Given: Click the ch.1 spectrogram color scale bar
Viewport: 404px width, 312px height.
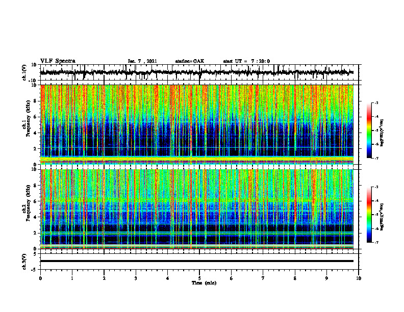Looking at the screenshot, I should coord(369,131).
